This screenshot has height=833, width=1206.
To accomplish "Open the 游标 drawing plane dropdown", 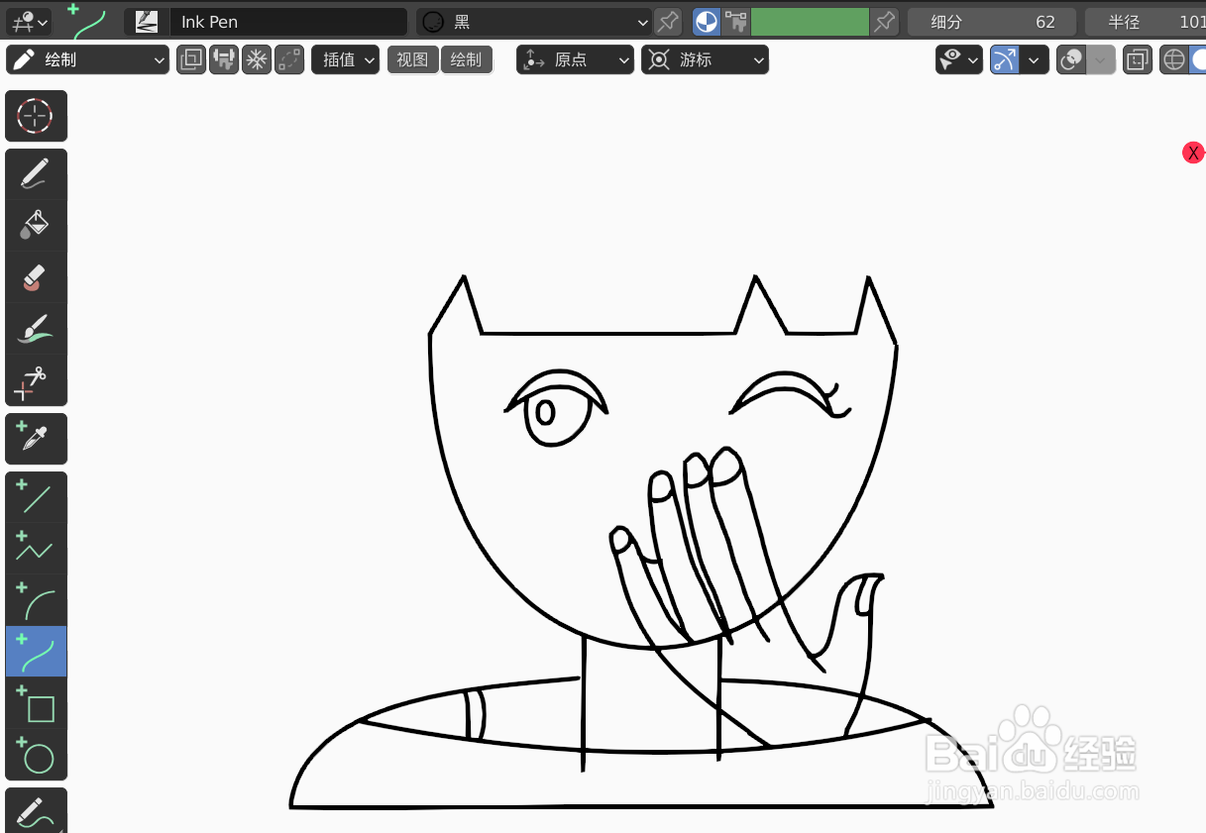I will tap(705, 59).
